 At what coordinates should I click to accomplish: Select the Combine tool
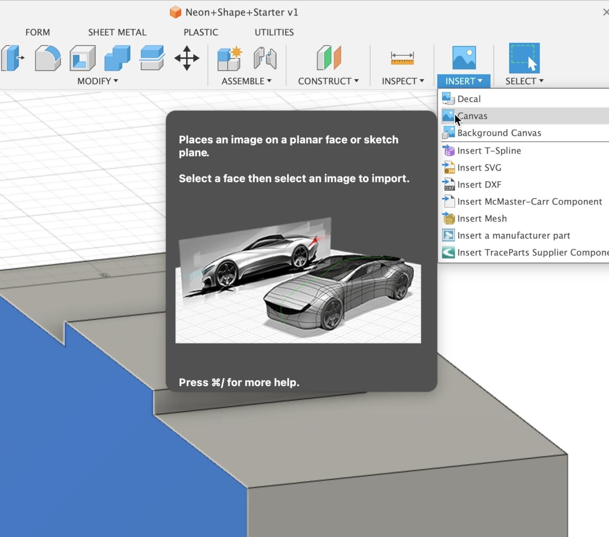point(118,58)
